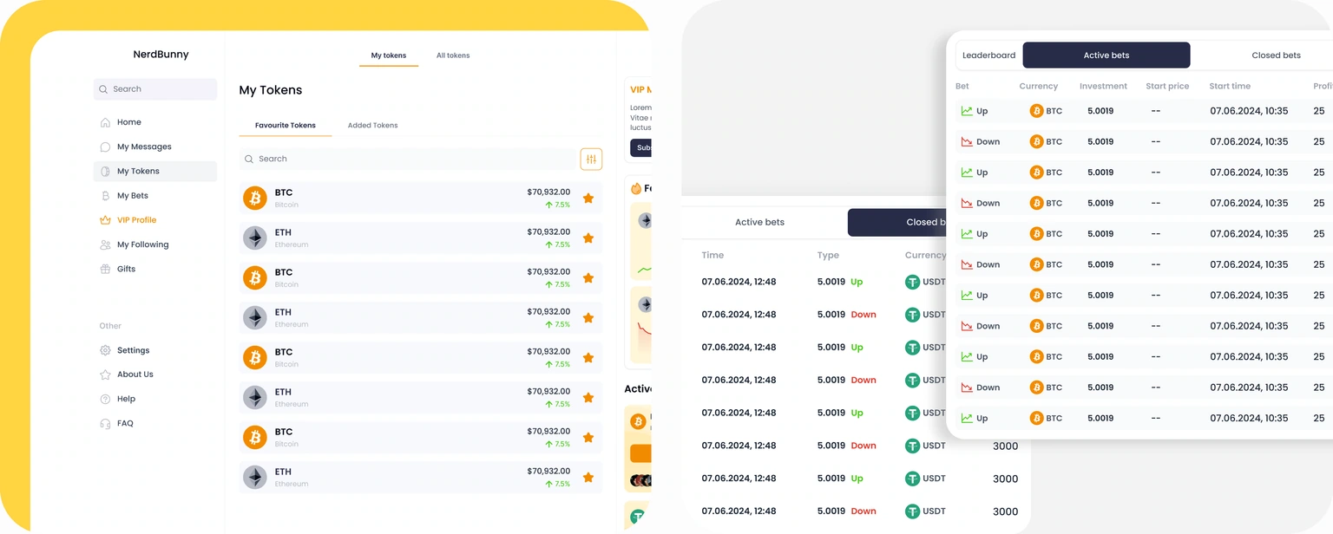This screenshot has height=534, width=1333.
Task: Click the My Bets icon in sidebar
Action: coord(105,196)
